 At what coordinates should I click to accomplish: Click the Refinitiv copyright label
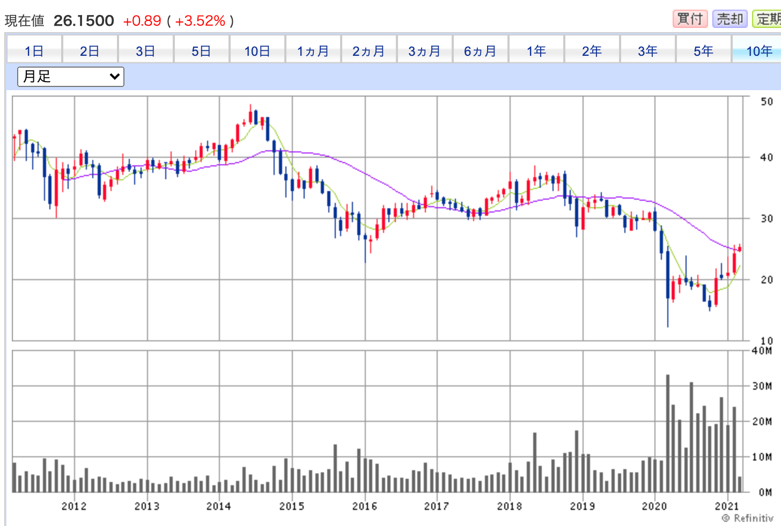[748, 518]
